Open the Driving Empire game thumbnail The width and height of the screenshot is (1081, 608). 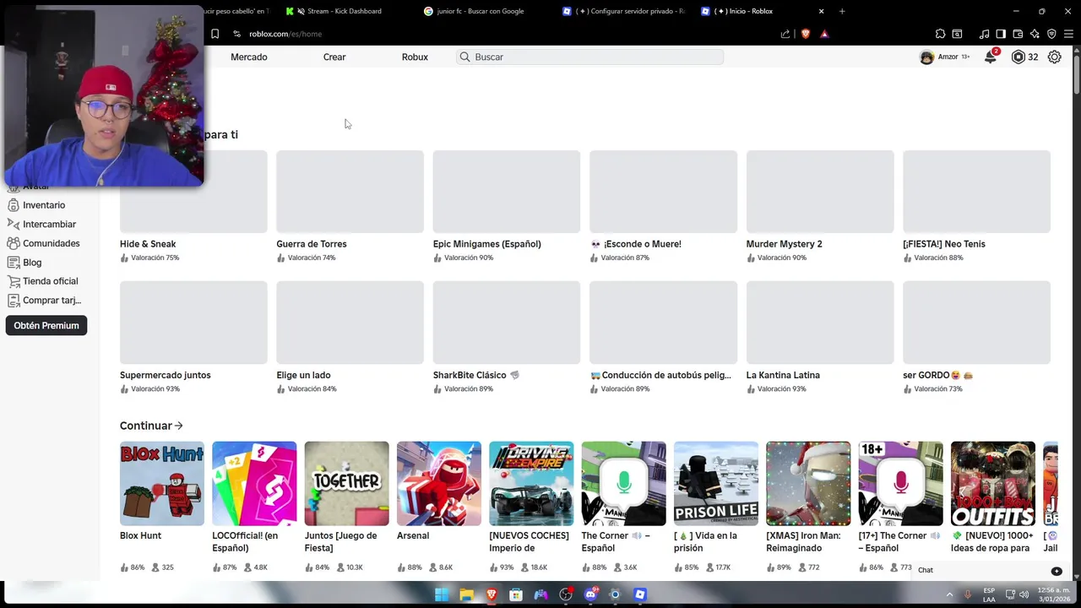(x=531, y=483)
